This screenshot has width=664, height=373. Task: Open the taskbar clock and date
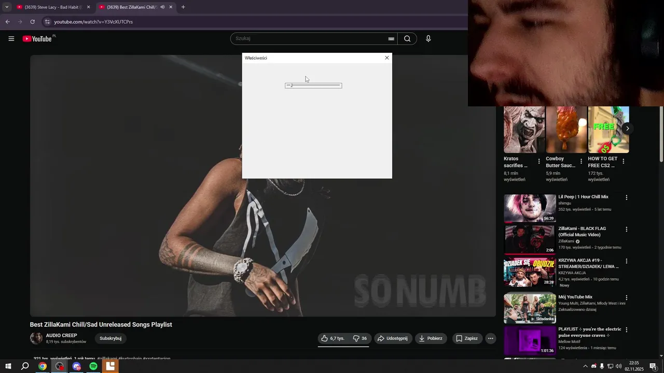(634, 366)
